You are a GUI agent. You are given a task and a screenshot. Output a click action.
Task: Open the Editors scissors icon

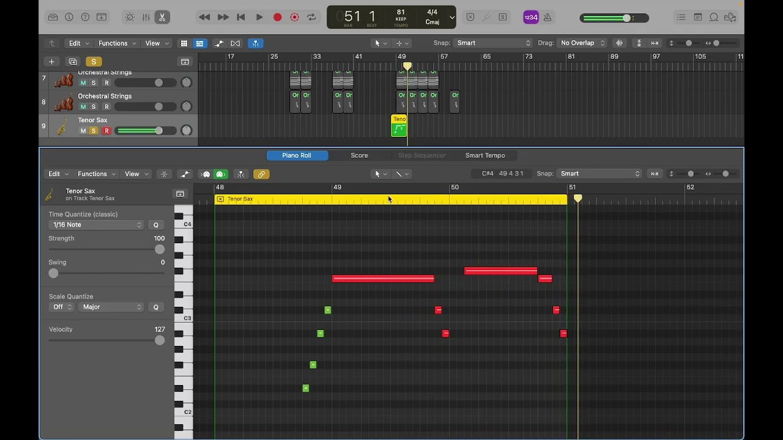click(162, 17)
